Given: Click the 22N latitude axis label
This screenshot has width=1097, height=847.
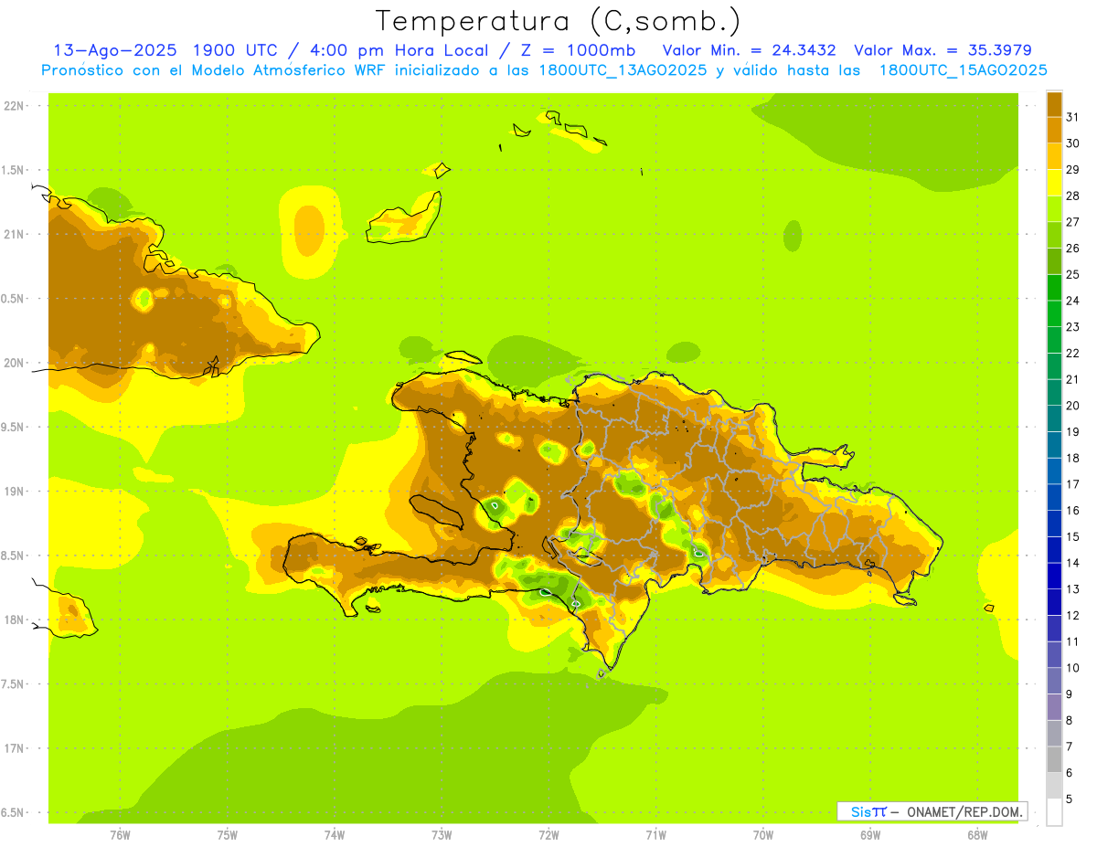Looking at the screenshot, I should (x=14, y=106).
